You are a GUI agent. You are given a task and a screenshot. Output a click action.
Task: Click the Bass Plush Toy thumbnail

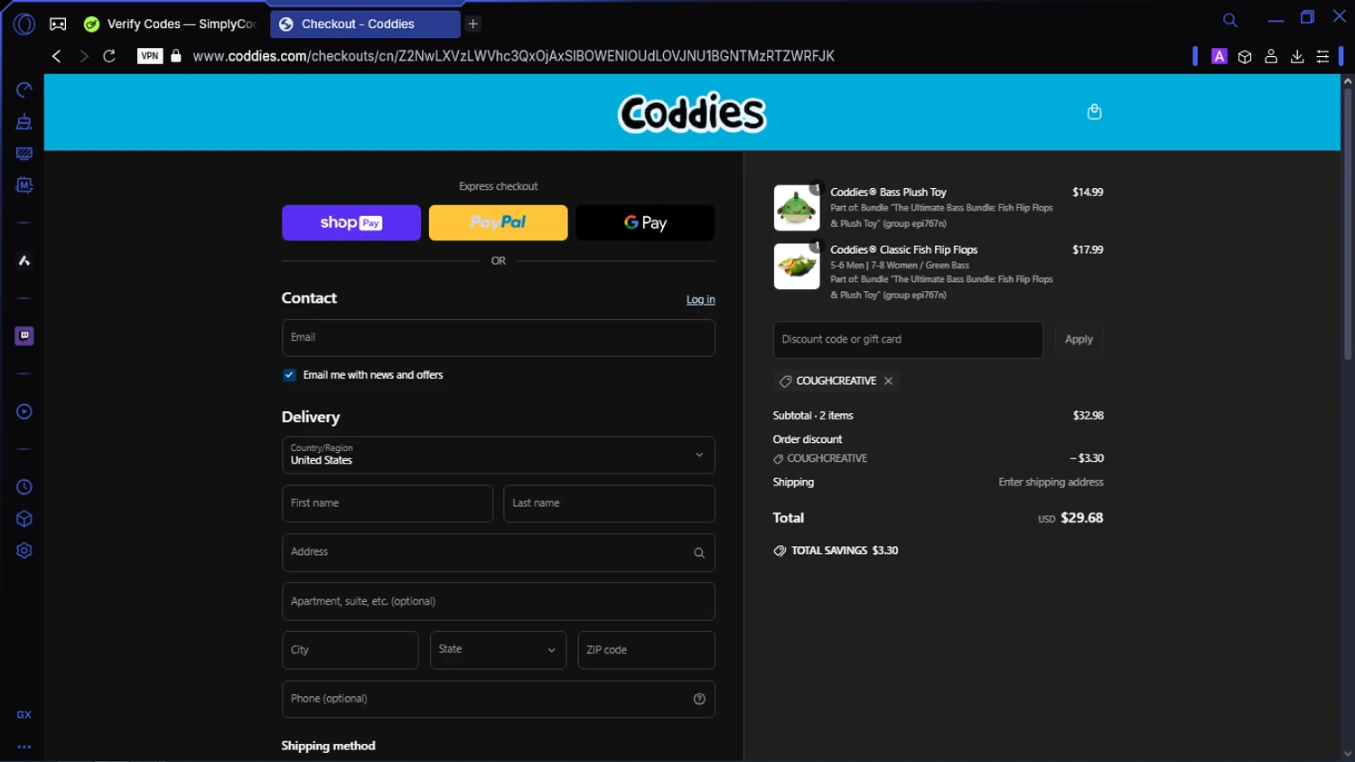[796, 208]
